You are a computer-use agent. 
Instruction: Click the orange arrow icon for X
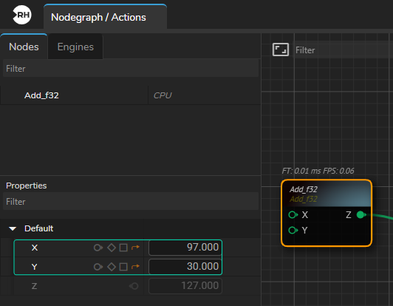135,248
